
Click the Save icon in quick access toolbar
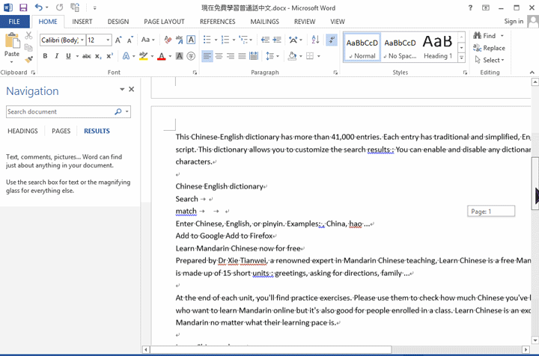[x=23, y=7]
